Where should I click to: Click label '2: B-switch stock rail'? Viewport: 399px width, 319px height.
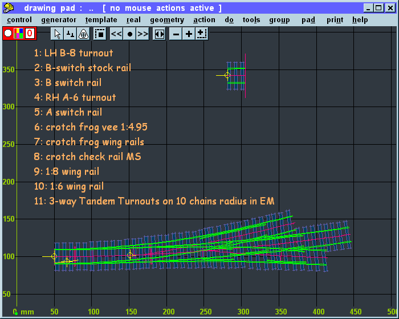[83, 68]
